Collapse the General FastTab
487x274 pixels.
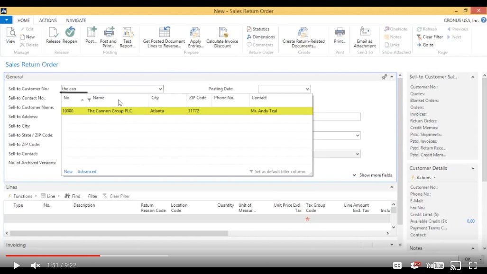[x=392, y=77]
